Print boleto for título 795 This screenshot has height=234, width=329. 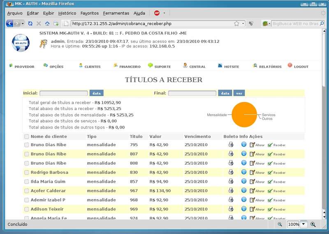click(231, 145)
